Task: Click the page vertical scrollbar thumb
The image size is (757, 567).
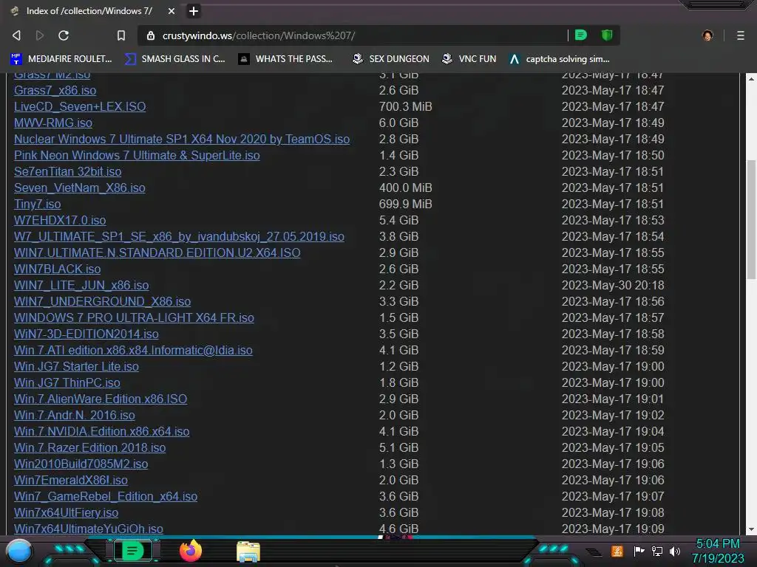Action: 751,219
